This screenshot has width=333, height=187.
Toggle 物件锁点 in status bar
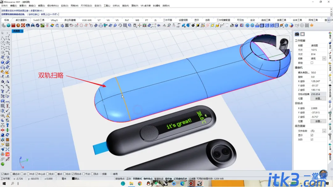[x=148, y=179]
